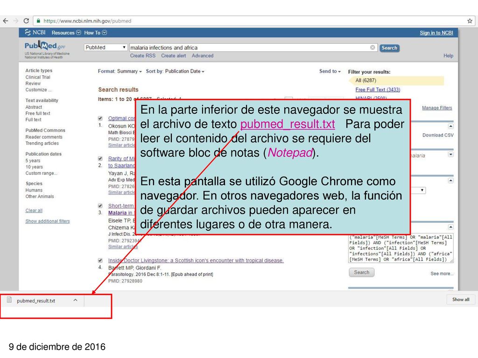This screenshot has width=478, height=358.
Task: Click the secure padlock icon
Action: tap(38, 21)
